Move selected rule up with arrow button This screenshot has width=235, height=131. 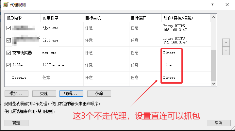pos(226,43)
